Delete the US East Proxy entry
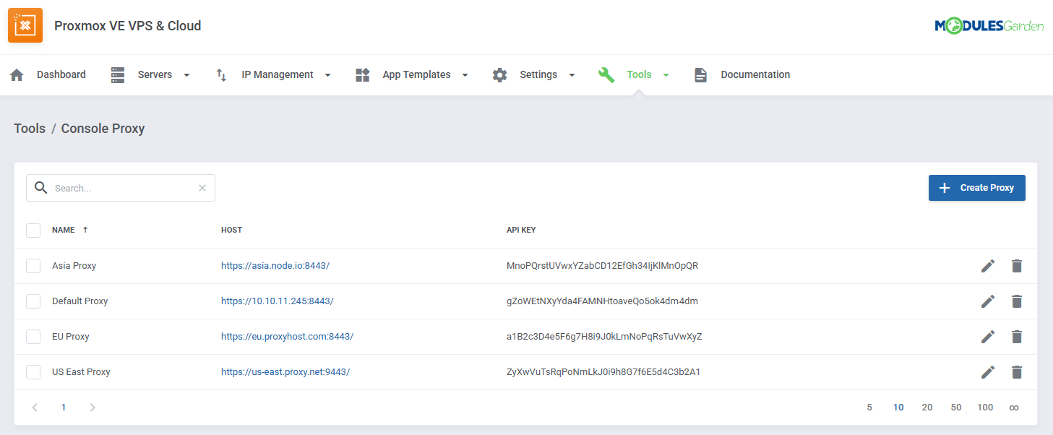1053x435 pixels. point(1017,371)
